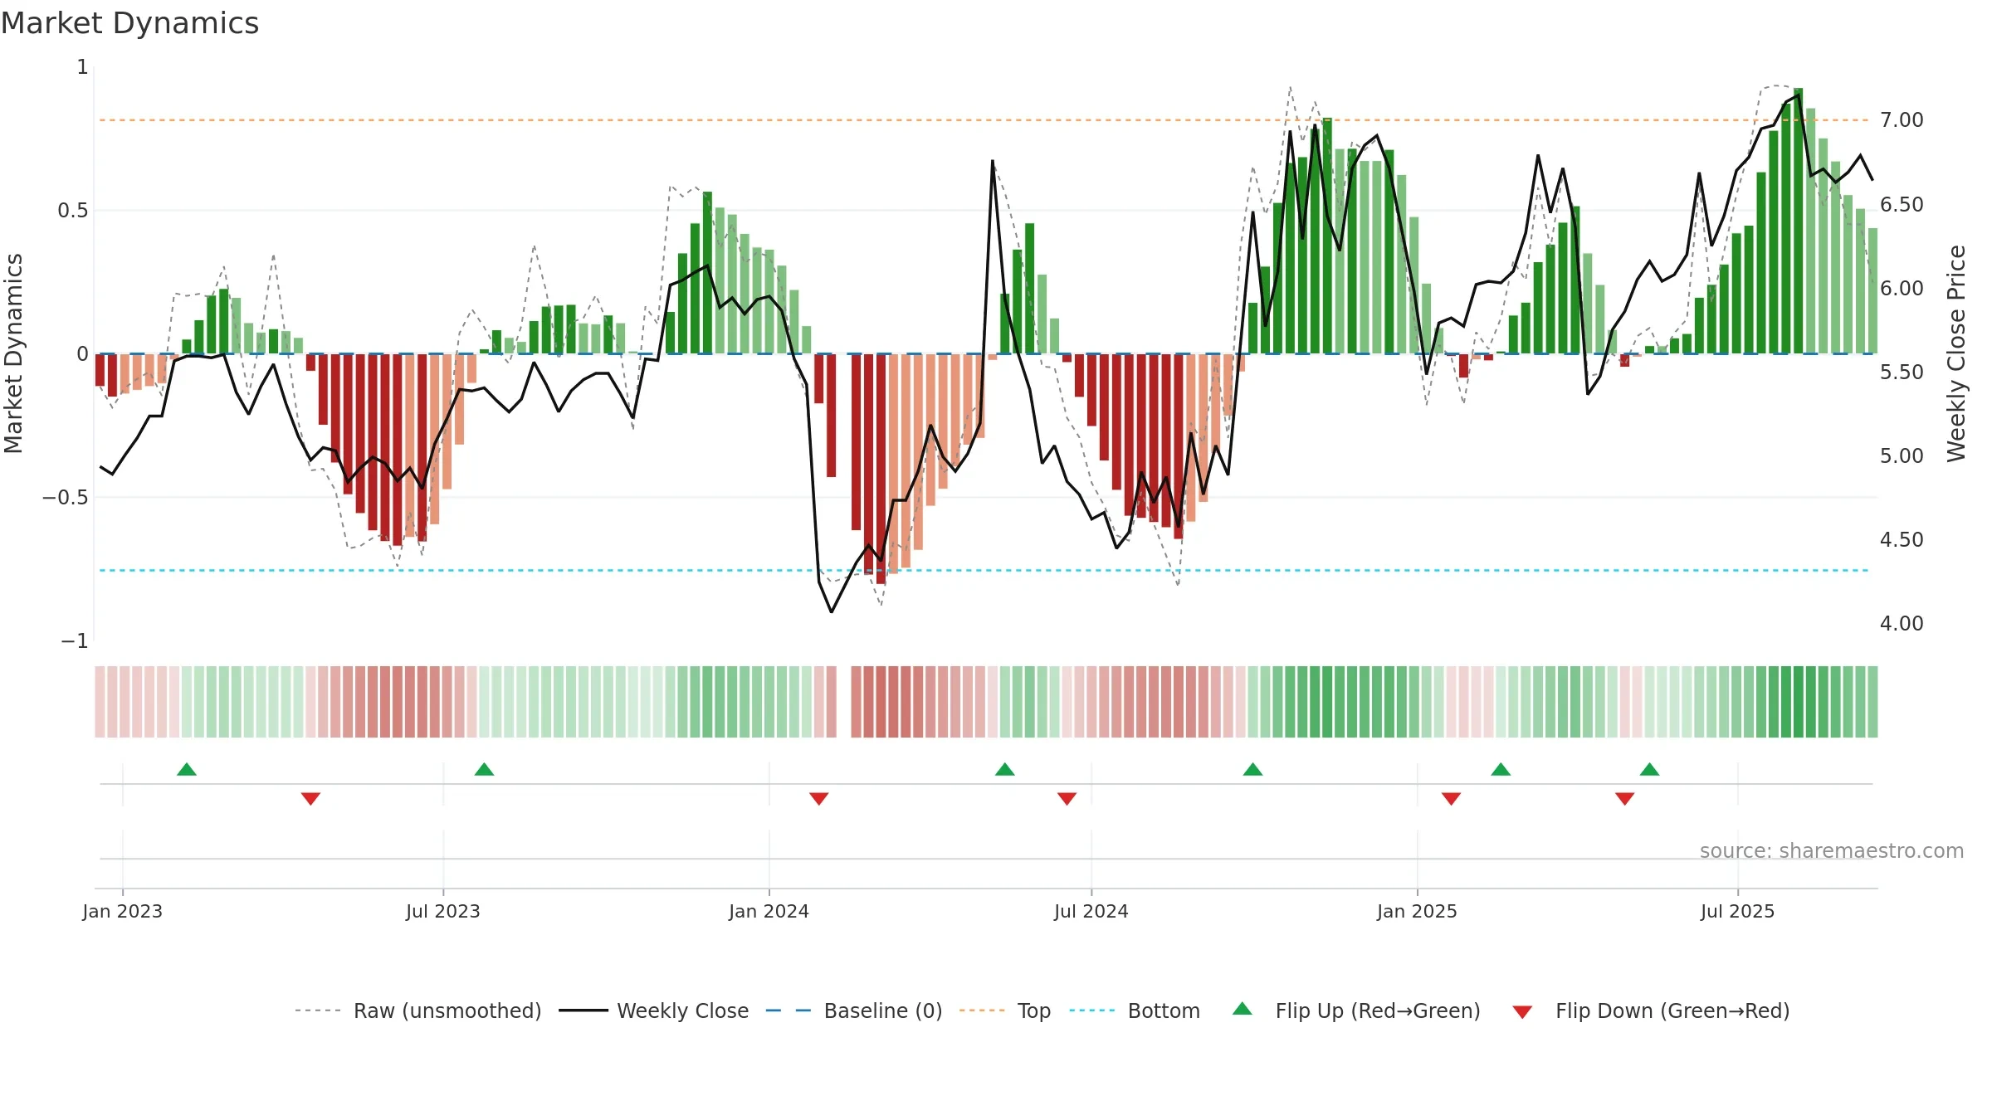Click the 0.5 tick on the left axis

(73, 211)
